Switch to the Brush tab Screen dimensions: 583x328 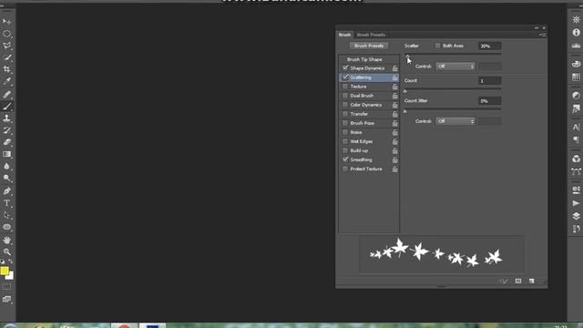tap(344, 35)
